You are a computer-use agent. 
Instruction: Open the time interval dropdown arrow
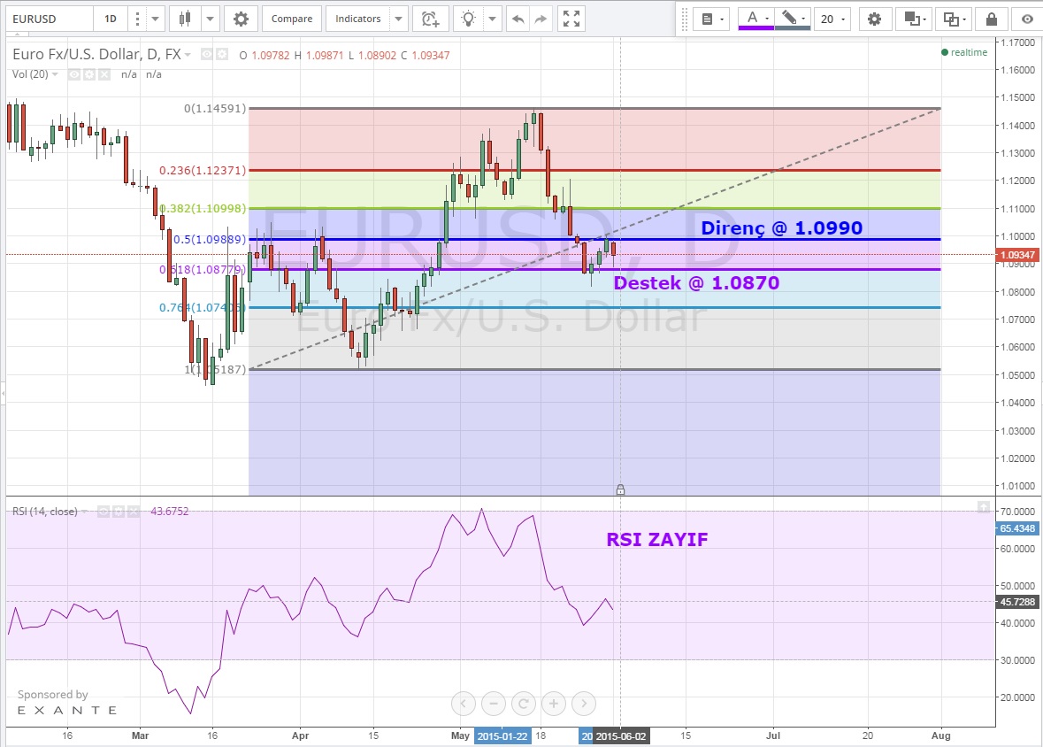point(156,19)
